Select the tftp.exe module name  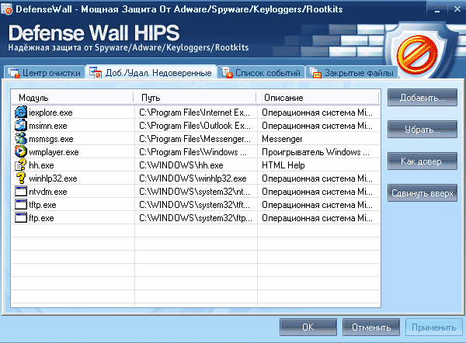43,205
